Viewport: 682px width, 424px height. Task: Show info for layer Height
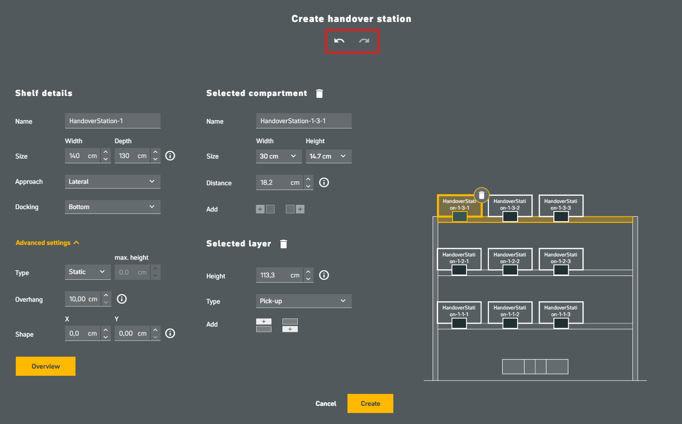(x=324, y=275)
